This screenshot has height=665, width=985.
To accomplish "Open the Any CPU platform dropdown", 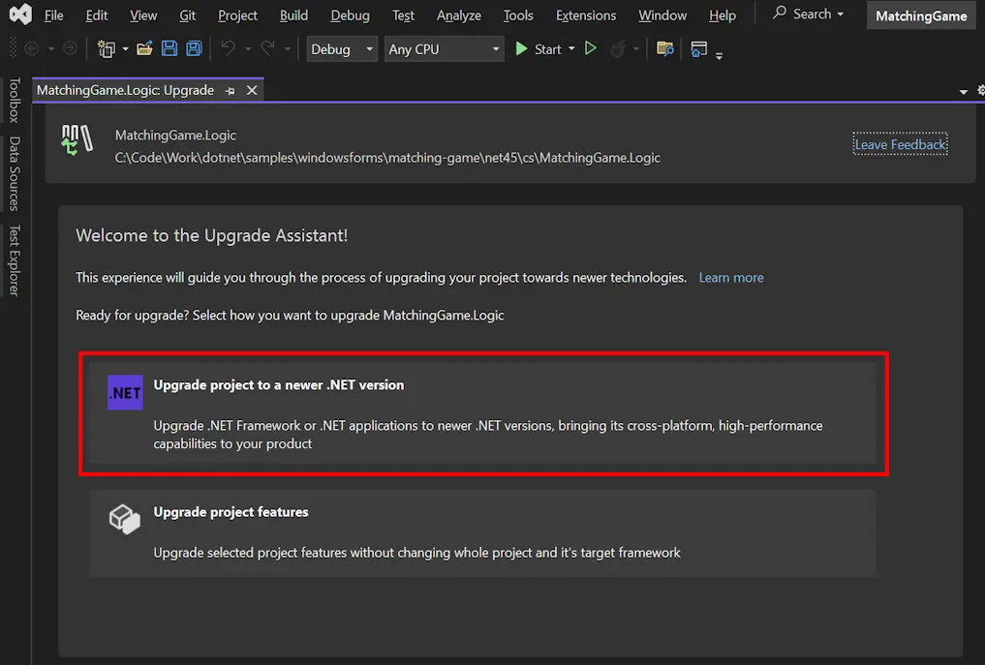I will coord(444,49).
